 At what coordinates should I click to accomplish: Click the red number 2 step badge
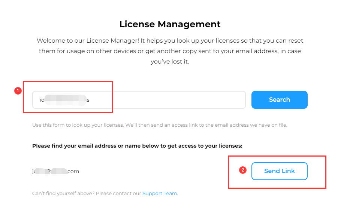[x=242, y=170]
